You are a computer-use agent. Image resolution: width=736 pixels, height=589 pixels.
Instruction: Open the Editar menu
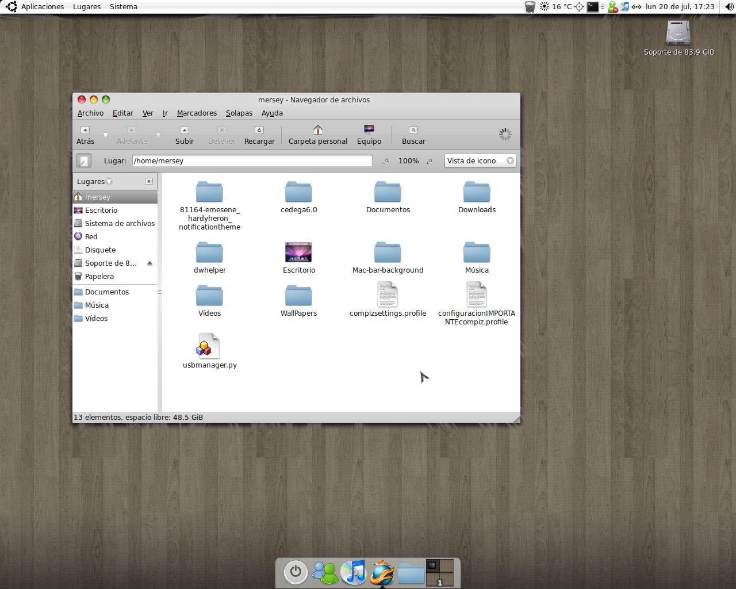tap(122, 113)
